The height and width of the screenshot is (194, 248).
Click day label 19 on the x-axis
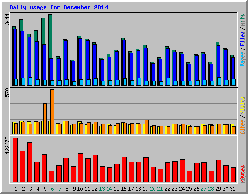tap(145, 189)
